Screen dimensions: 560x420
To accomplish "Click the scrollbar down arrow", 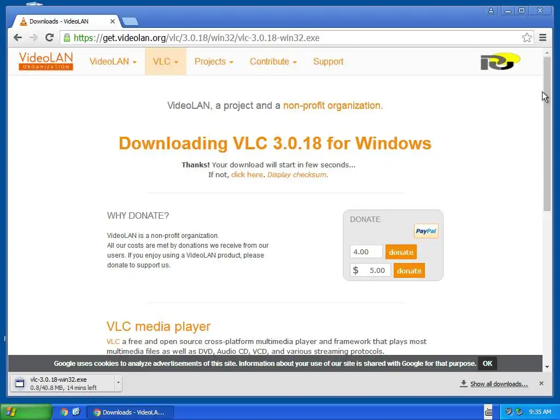I will tap(547, 367).
